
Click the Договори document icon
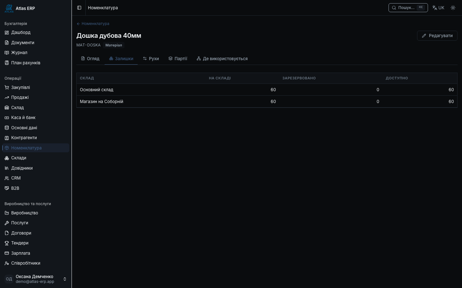[7, 233]
